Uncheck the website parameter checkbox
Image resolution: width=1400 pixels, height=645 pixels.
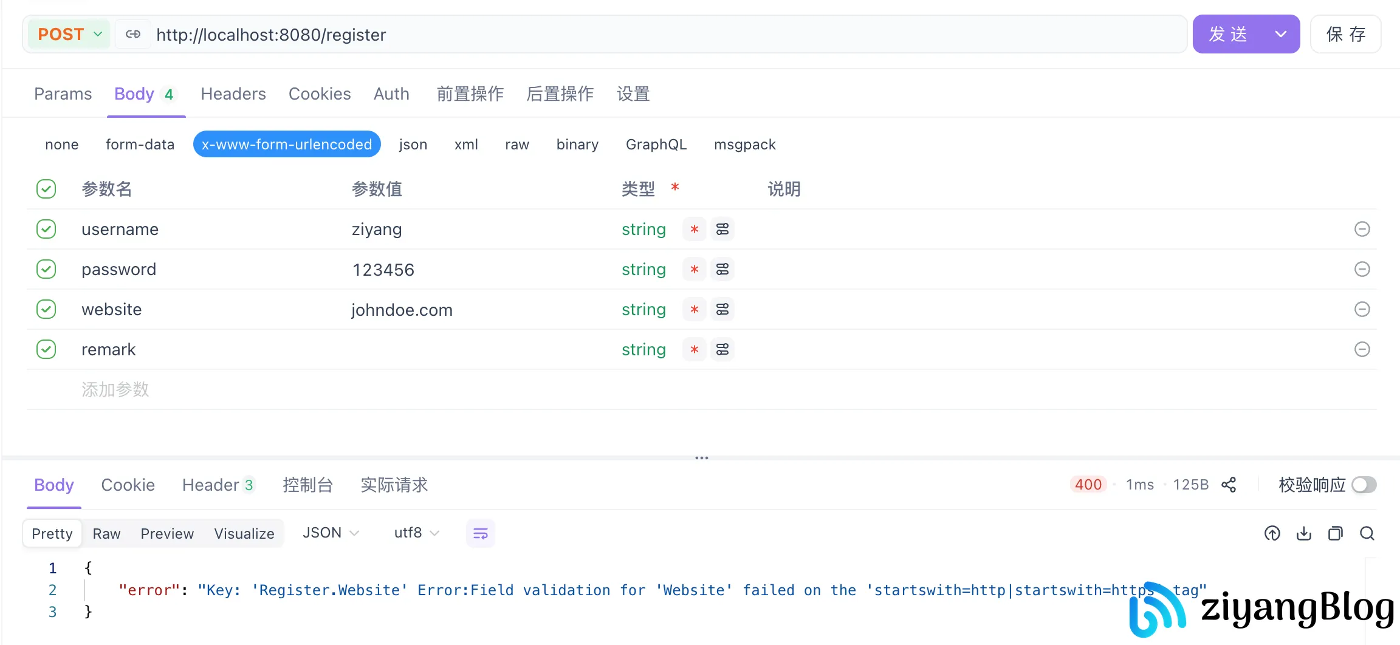coord(46,309)
